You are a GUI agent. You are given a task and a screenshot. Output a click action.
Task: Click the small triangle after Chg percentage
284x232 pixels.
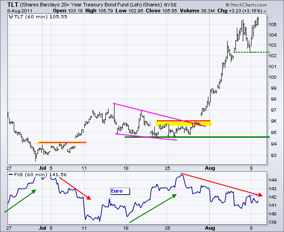265,11
